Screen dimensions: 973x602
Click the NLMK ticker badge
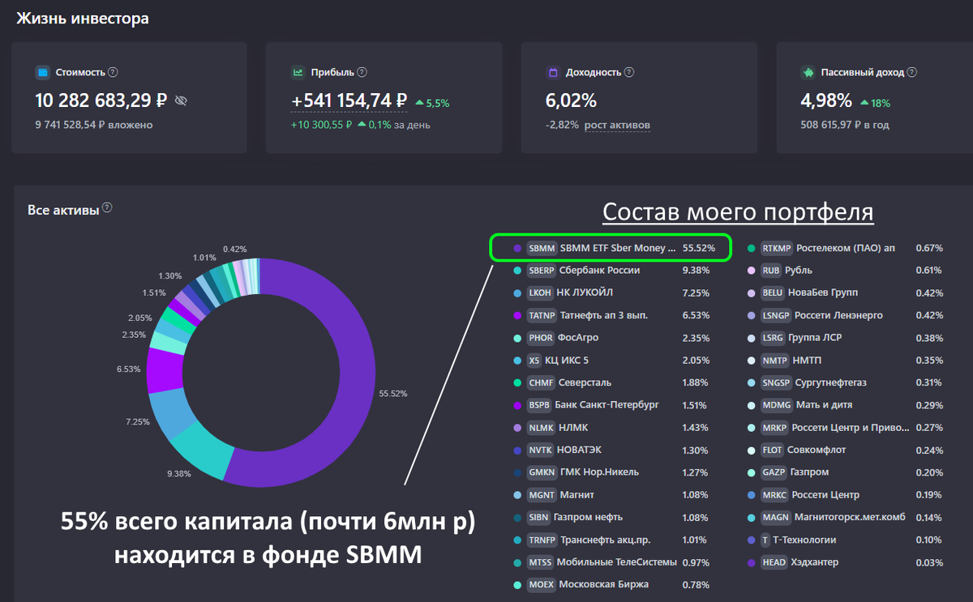coord(540,427)
